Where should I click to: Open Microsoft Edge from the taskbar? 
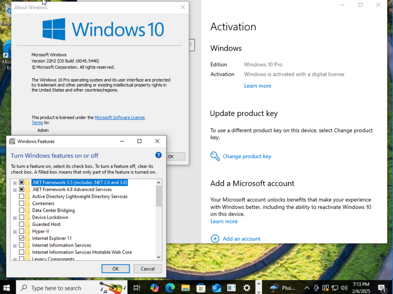(x=170, y=288)
